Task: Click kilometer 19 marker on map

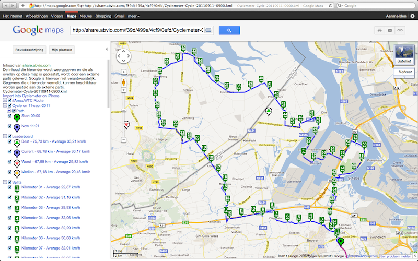Action: (204, 148)
